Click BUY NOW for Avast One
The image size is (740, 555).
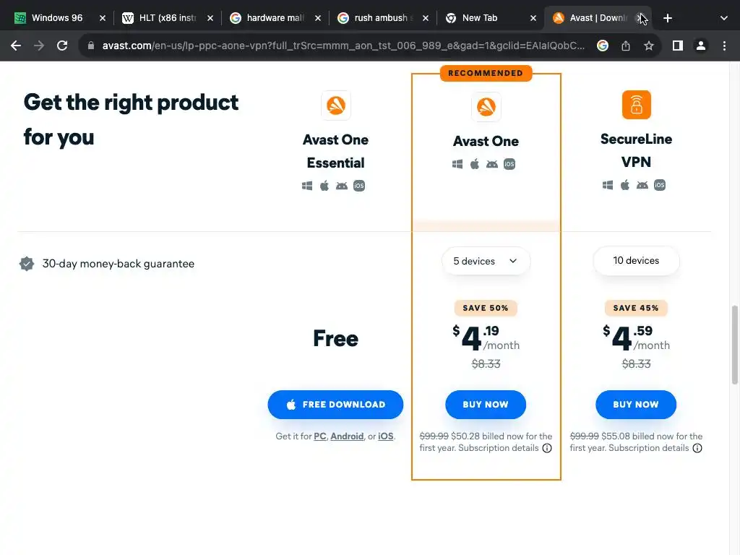[x=486, y=405]
